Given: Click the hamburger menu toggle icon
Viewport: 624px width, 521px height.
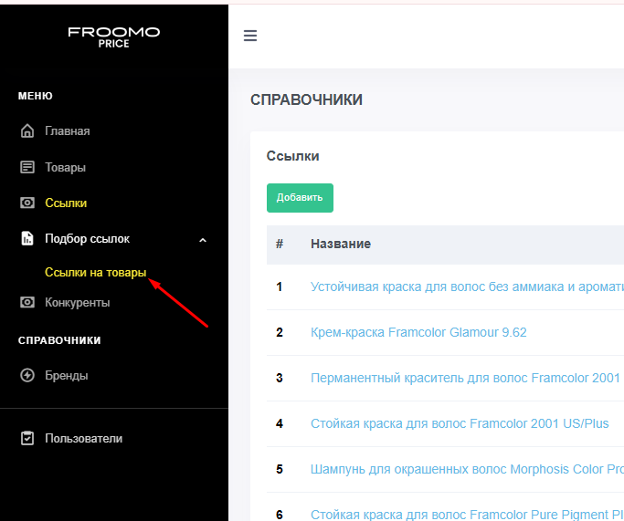Looking at the screenshot, I should click(250, 36).
